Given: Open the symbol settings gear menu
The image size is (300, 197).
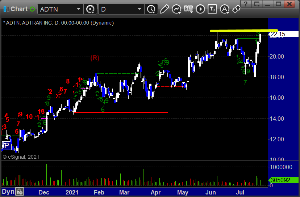Looking at the screenshot, I should [90, 9].
